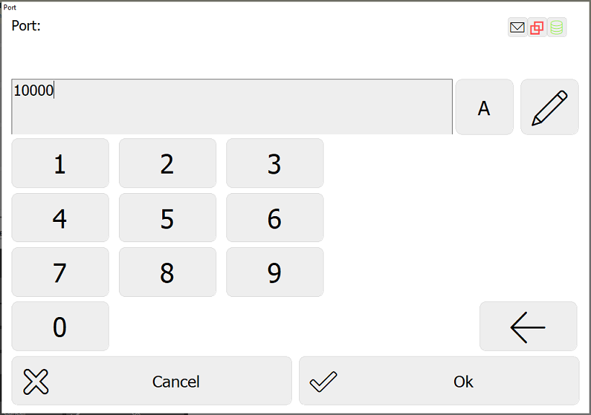Viewport: 591px width, 415px height.
Task: Cancel the port entry dialog
Action: pyautogui.click(x=151, y=380)
